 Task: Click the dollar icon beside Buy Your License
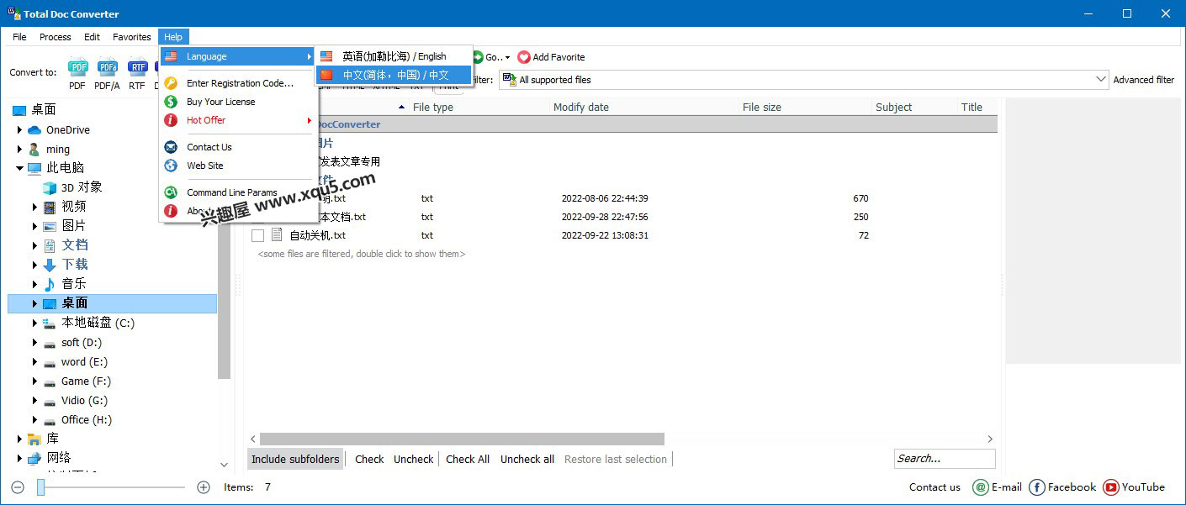[171, 102]
